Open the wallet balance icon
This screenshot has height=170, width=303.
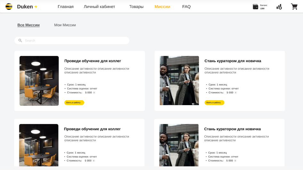[x=255, y=7]
